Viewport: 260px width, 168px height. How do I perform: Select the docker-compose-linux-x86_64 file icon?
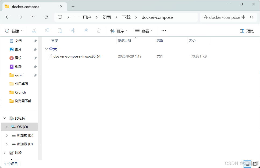(x=50, y=56)
